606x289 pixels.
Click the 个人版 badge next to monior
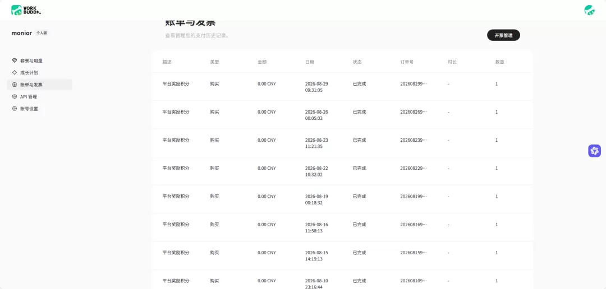(x=42, y=33)
